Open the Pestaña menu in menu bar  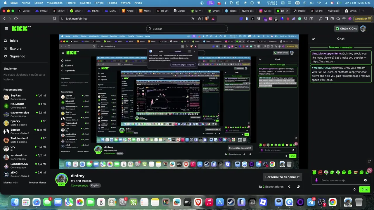(112, 3)
